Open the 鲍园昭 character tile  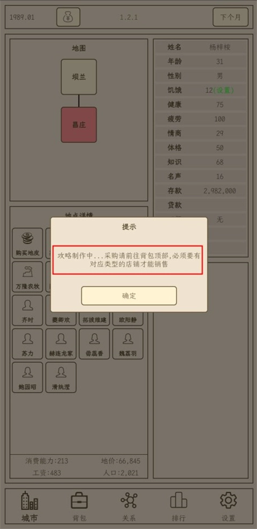point(28,378)
